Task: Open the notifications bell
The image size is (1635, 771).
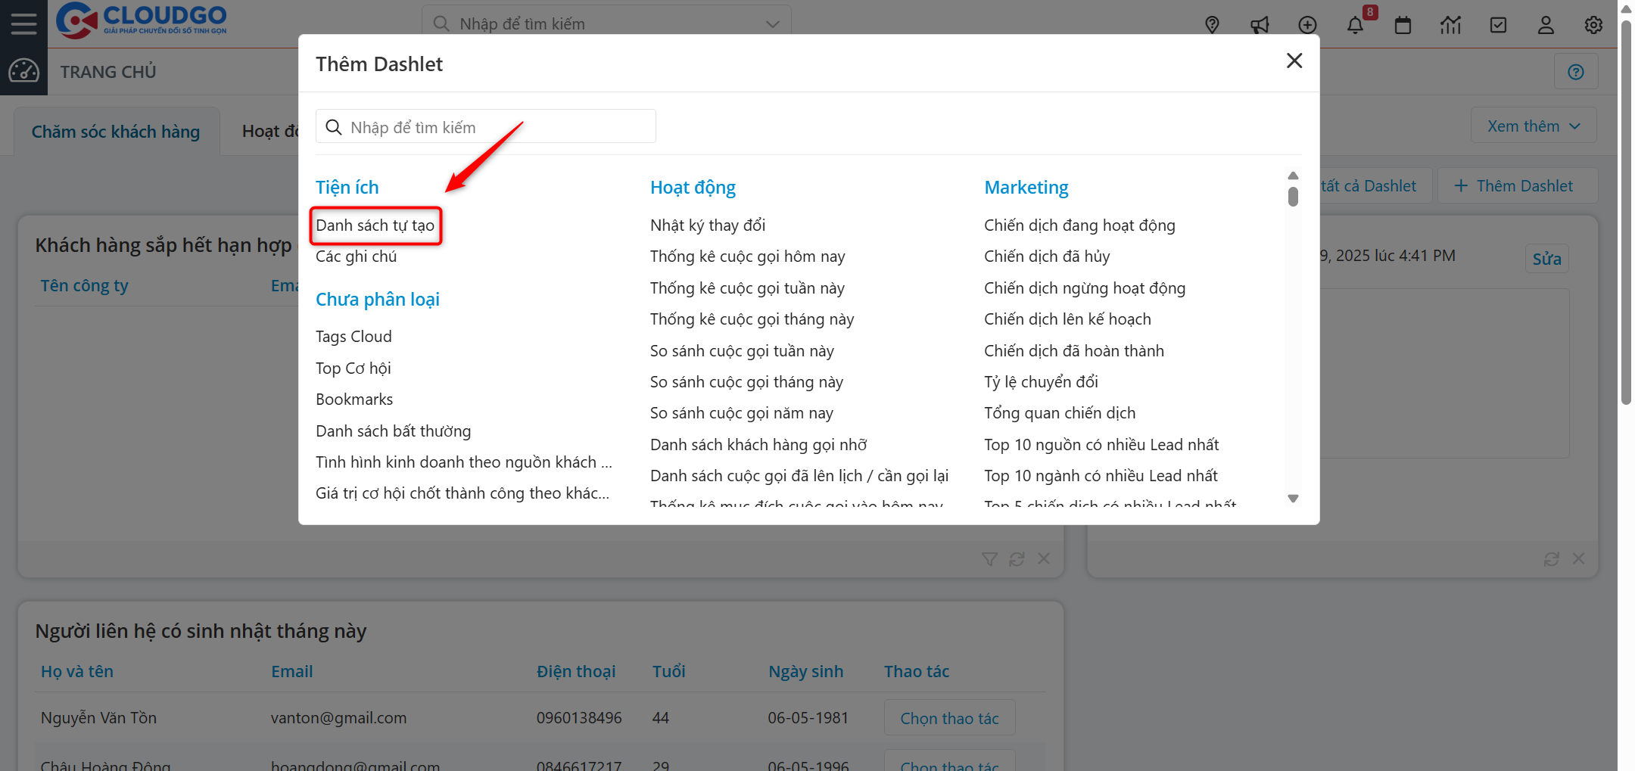Action: coord(1355,25)
